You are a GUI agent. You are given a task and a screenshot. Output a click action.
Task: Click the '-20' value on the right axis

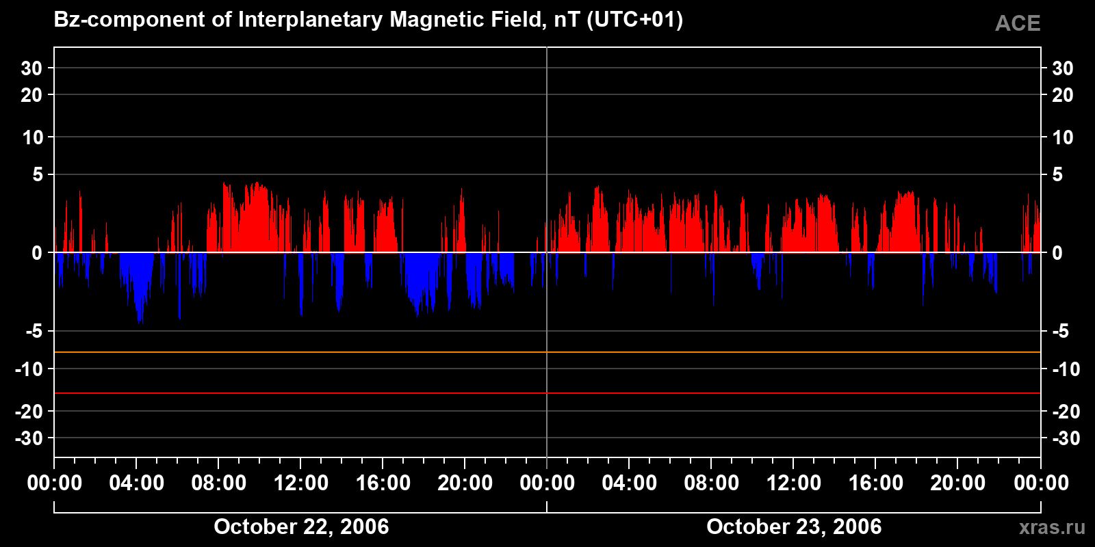click(1066, 412)
